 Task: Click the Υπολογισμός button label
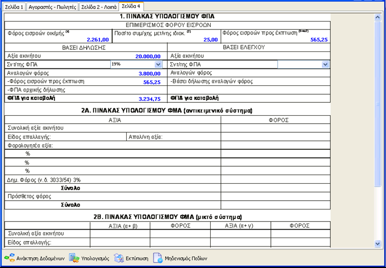pyautogui.click(x=95, y=259)
